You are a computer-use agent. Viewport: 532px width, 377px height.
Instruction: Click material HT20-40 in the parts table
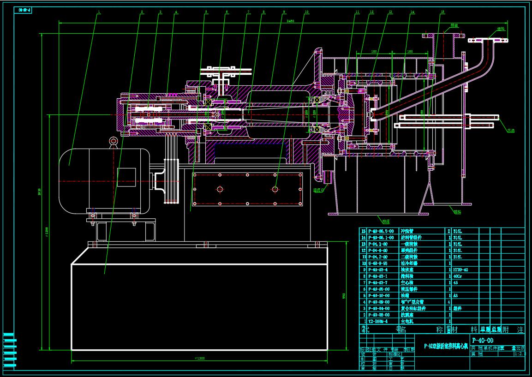(460, 270)
